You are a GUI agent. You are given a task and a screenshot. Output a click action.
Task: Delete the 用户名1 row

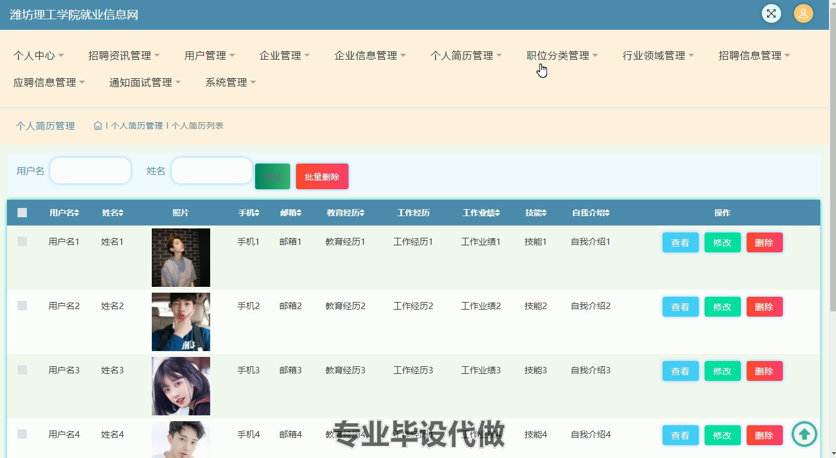coord(764,242)
